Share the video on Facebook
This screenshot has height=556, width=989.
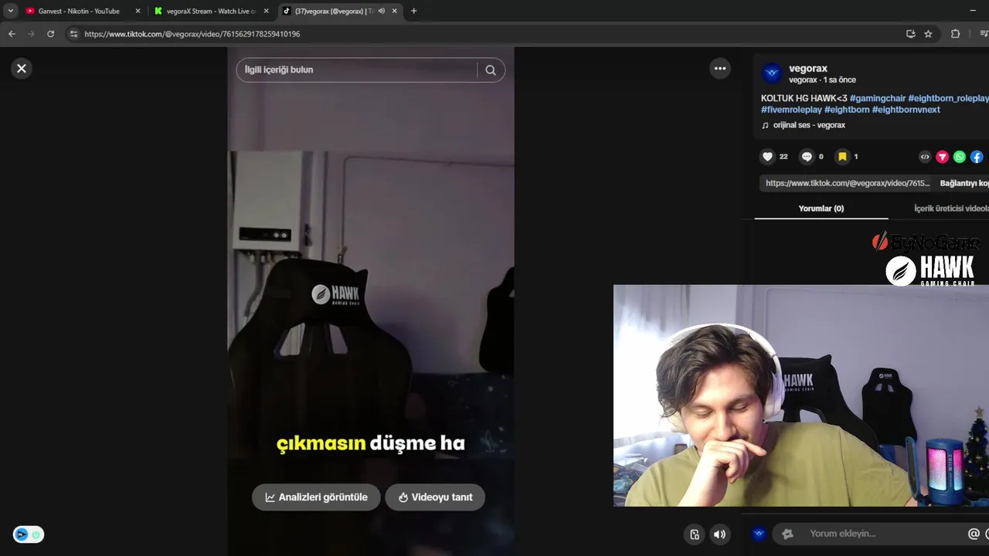pyautogui.click(x=977, y=157)
